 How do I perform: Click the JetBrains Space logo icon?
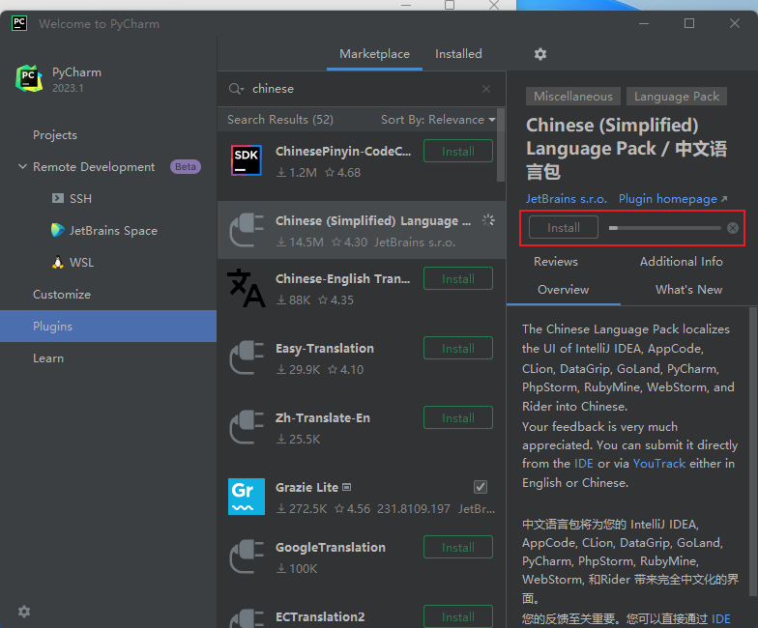pyautogui.click(x=58, y=230)
